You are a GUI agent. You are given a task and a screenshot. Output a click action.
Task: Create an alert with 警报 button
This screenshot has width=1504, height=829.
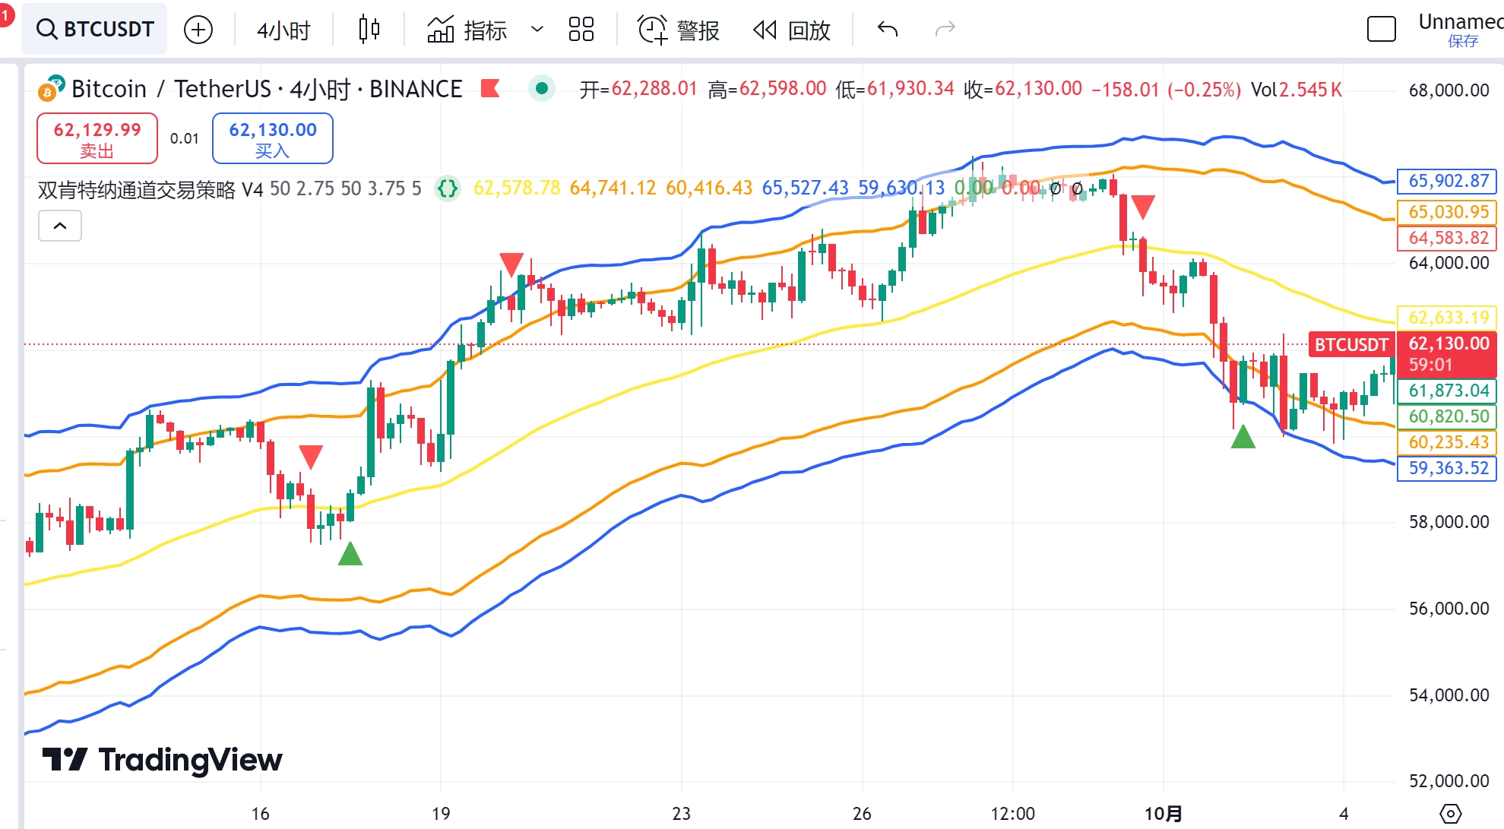click(x=679, y=30)
